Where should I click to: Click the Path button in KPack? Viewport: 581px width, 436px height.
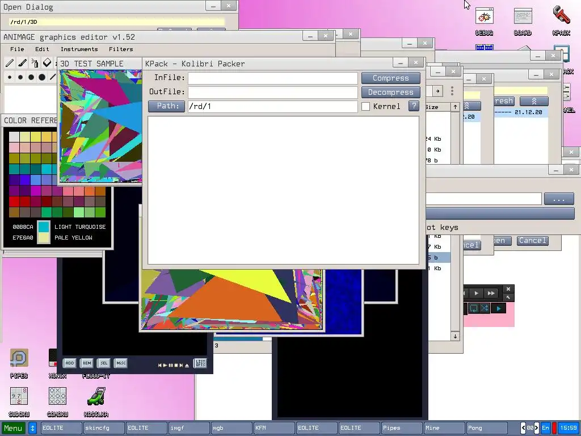pos(166,106)
